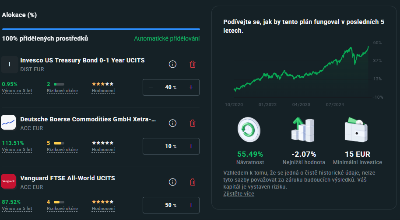Raise Vanguard allocation with plus button
This screenshot has width=400, height=220.
point(191,205)
